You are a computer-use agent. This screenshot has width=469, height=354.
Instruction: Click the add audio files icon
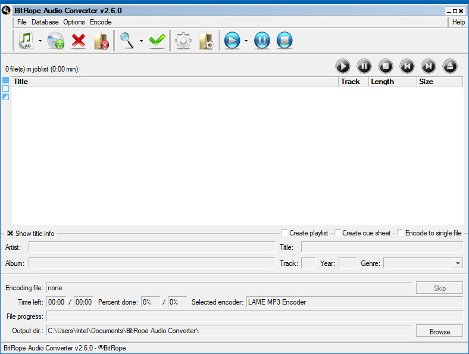coord(26,41)
